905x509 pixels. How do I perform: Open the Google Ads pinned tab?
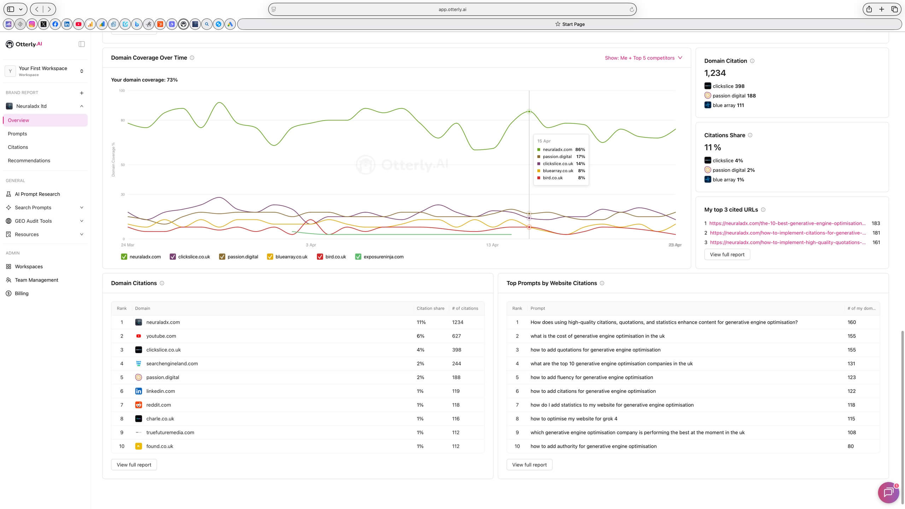click(230, 24)
